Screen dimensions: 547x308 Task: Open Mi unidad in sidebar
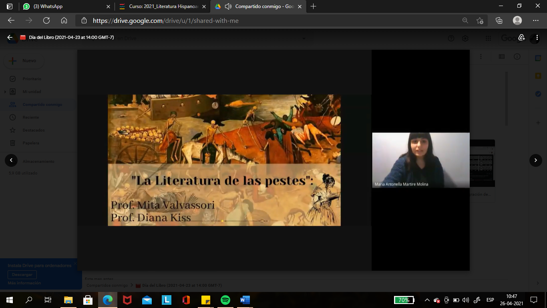(32, 92)
